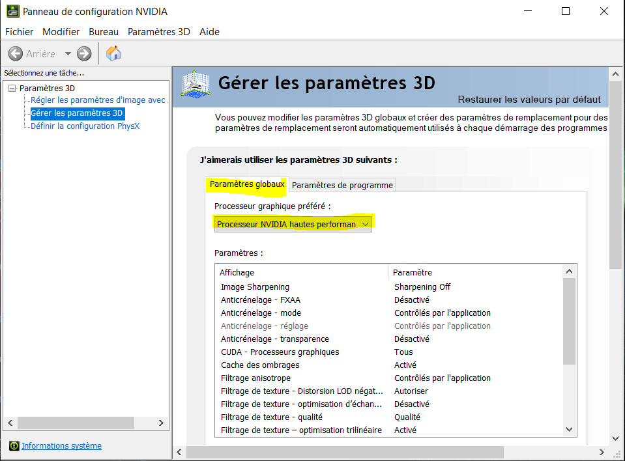Screen dimensions: 625x461
Task: Select Filtrage anisotrope row
Action: [390, 378]
